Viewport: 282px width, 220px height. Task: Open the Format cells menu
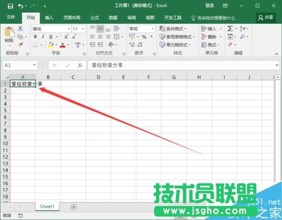[210, 45]
